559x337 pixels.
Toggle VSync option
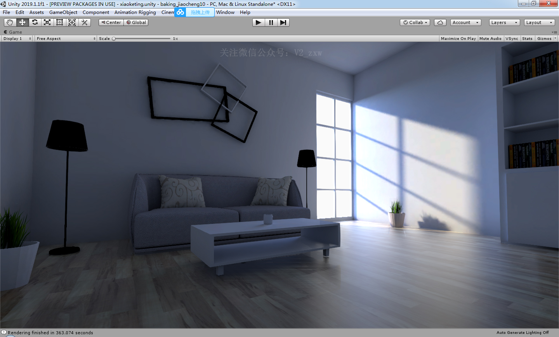[x=512, y=39]
